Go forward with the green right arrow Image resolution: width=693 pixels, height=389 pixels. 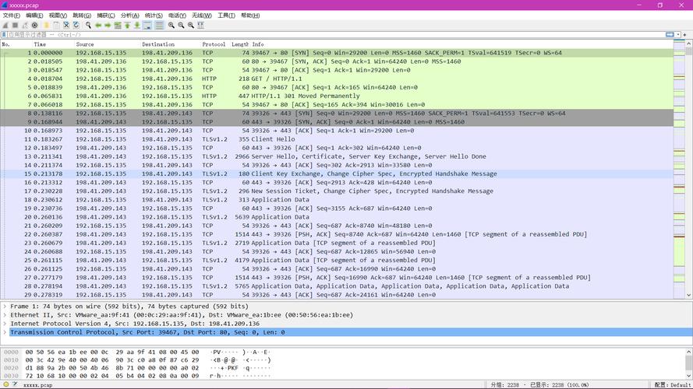click(x=108, y=26)
